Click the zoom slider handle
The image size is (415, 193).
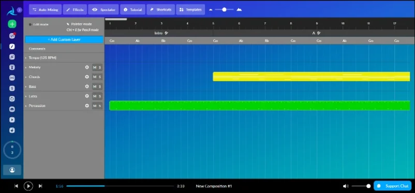pyautogui.click(x=224, y=9)
